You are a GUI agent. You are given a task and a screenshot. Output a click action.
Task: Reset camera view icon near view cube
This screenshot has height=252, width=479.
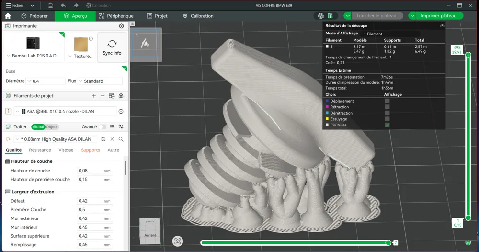pos(178,241)
